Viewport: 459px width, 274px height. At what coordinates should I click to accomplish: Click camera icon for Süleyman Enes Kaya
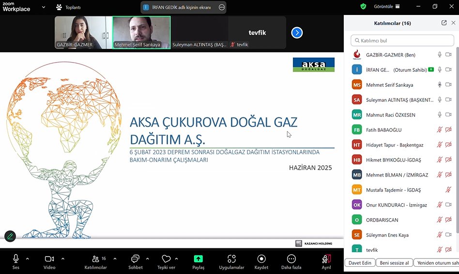pyautogui.click(x=448, y=234)
